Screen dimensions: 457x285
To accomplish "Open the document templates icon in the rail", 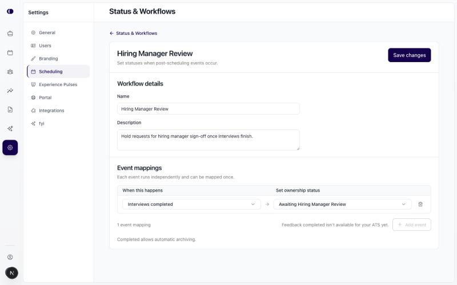I will click(x=10, y=109).
